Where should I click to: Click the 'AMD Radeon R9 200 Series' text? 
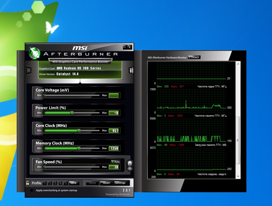tap(79, 68)
